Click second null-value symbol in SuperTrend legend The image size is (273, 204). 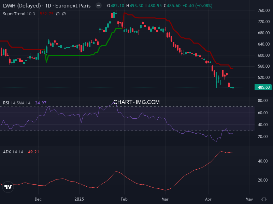tap(64, 14)
